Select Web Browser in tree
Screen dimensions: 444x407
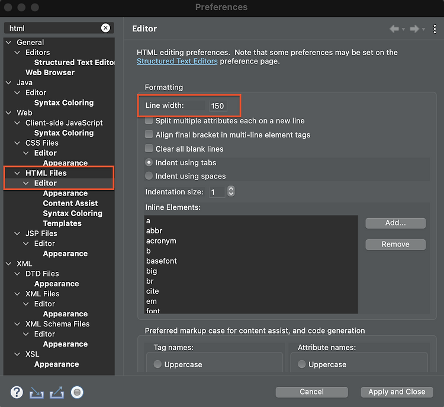50,72
